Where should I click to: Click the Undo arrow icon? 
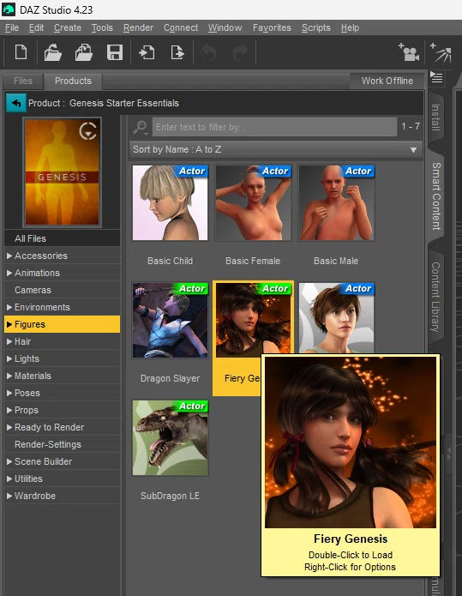(x=209, y=52)
